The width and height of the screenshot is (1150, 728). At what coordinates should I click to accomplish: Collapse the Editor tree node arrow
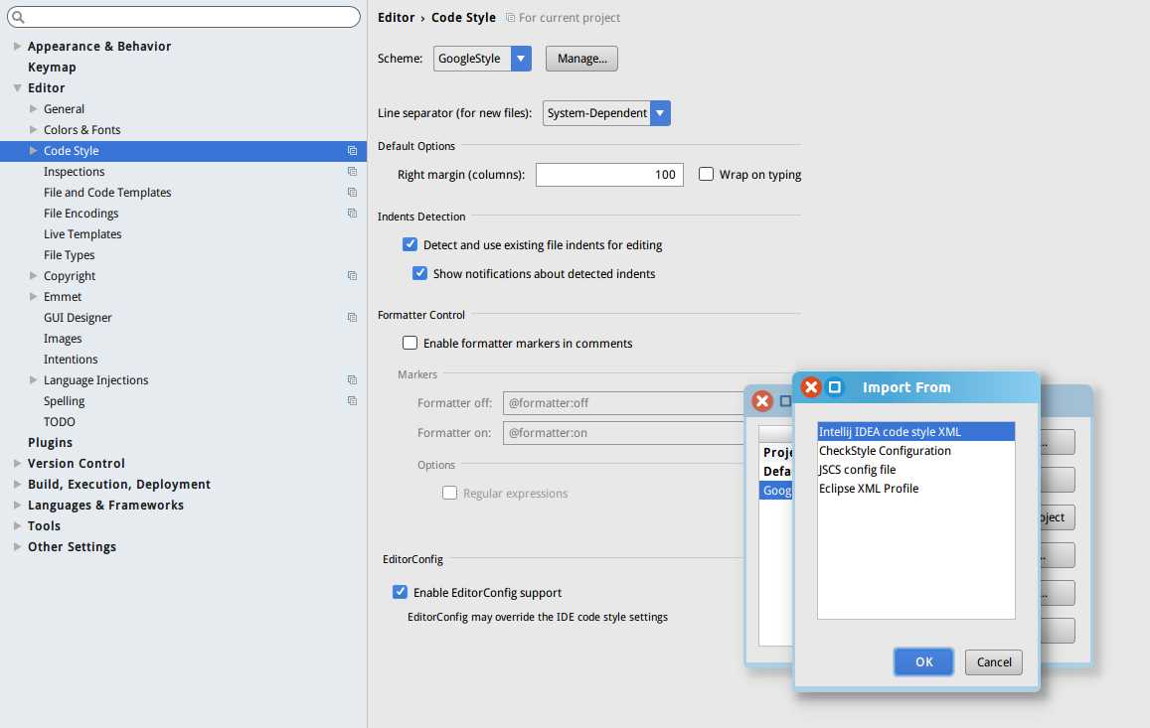tap(17, 88)
